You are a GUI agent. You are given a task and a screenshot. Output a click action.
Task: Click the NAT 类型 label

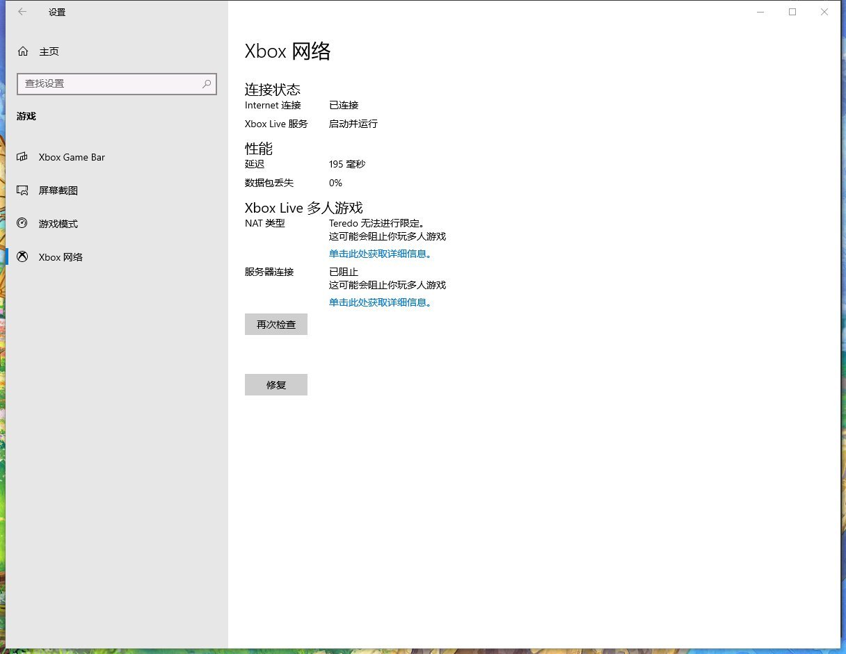point(265,224)
